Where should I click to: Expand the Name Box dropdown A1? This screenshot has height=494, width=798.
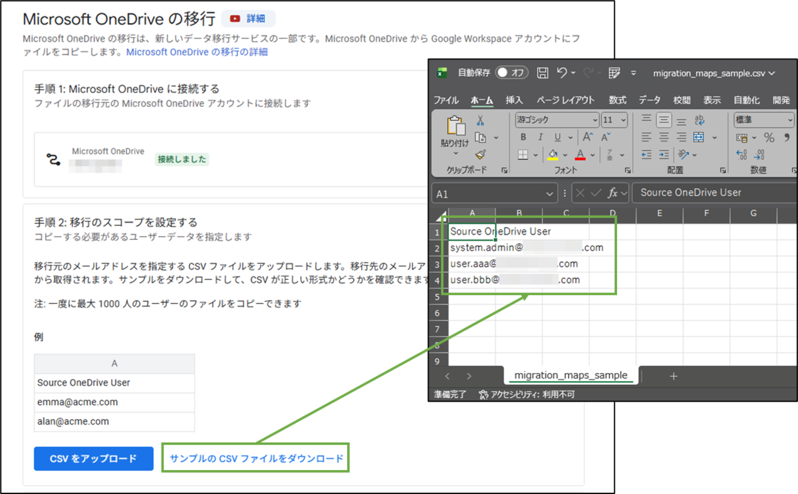click(550, 193)
